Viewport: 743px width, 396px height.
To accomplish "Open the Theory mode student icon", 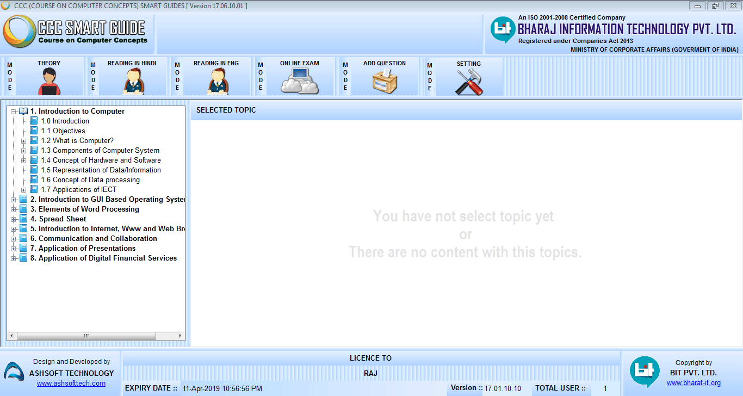I will click(x=49, y=82).
